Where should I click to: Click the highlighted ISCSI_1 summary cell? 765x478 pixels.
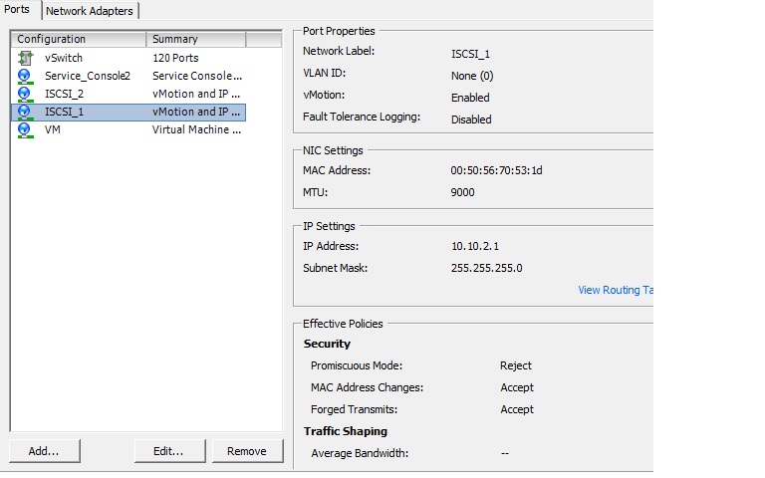click(196, 112)
